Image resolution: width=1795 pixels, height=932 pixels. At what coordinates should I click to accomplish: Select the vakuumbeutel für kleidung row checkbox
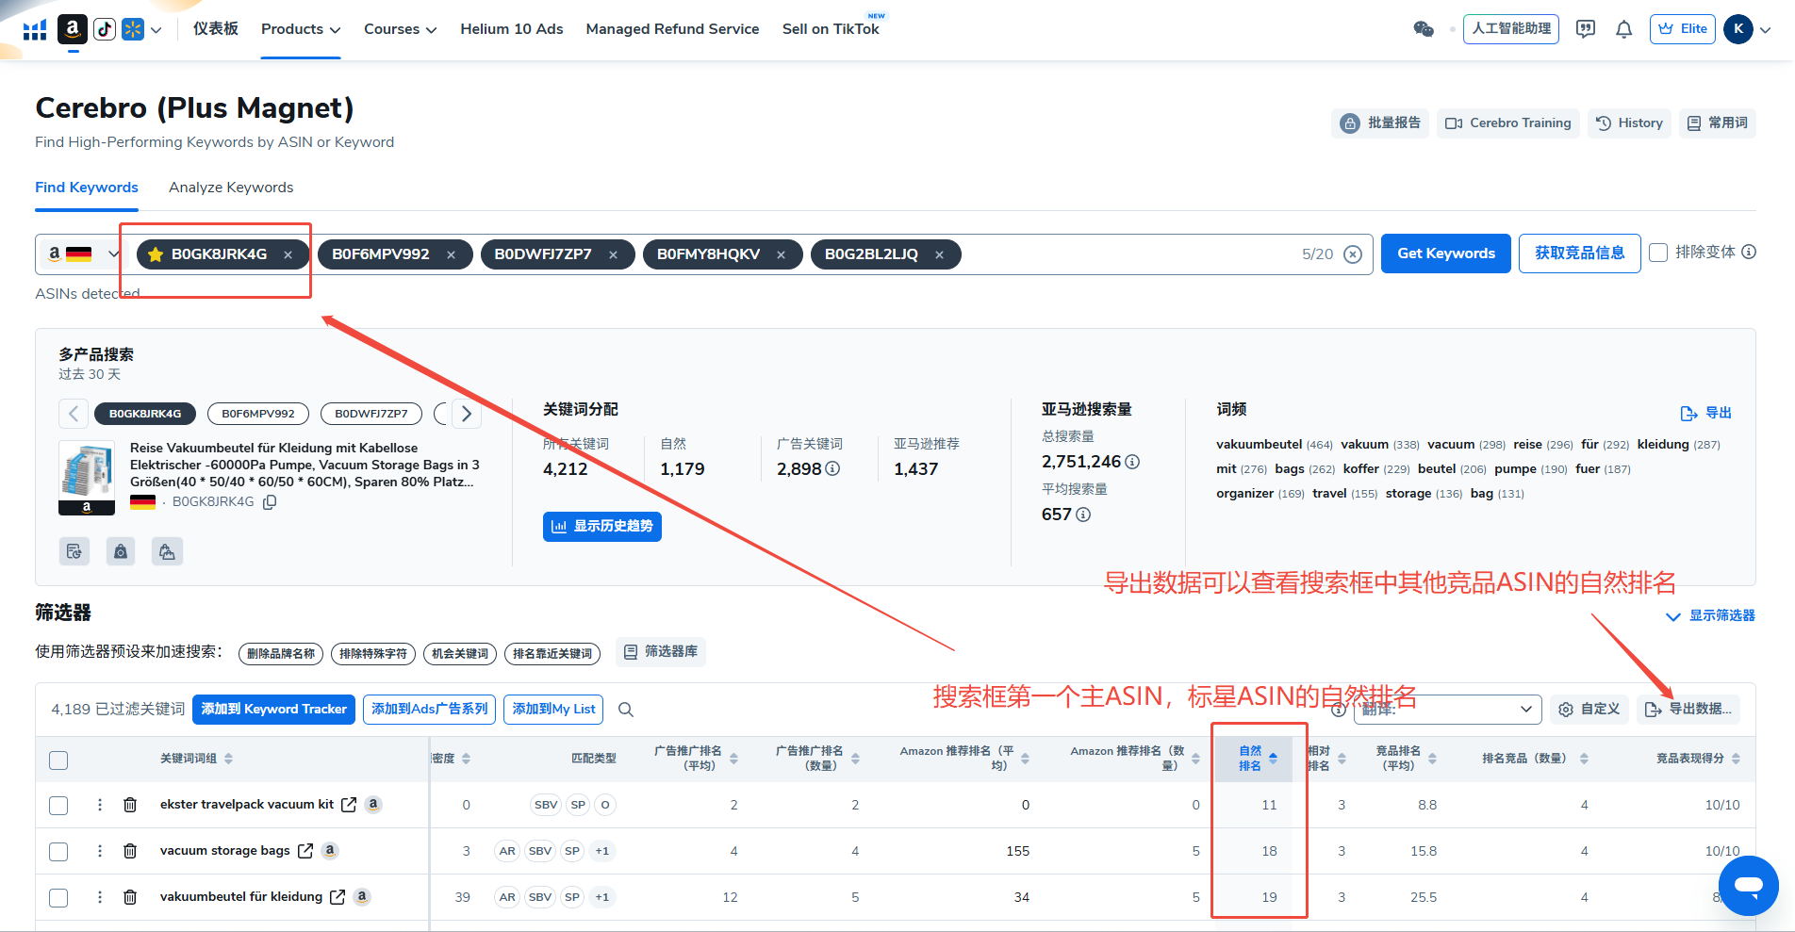click(58, 897)
